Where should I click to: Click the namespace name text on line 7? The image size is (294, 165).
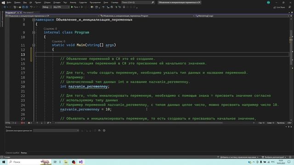pos(94,20)
